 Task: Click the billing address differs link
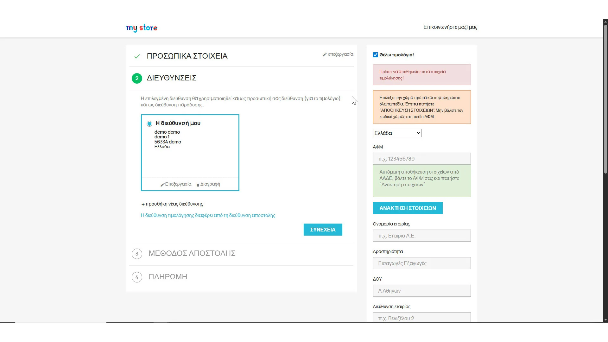click(208, 215)
